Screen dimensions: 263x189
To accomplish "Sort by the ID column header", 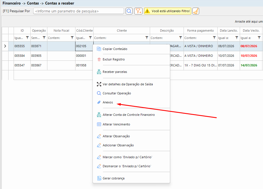I will pos(22,31).
